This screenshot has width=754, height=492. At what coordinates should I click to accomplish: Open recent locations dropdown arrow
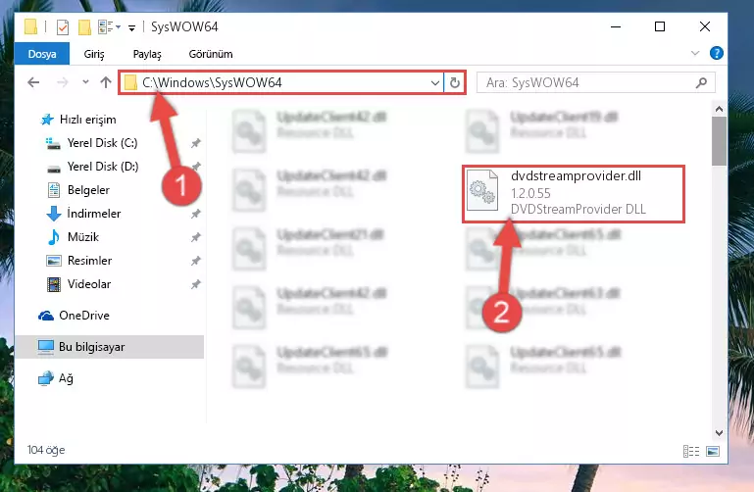[85, 82]
